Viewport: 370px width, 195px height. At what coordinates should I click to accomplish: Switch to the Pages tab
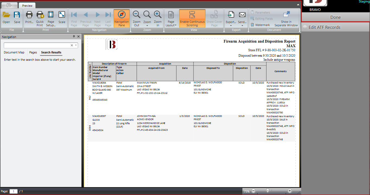pos(33,52)
